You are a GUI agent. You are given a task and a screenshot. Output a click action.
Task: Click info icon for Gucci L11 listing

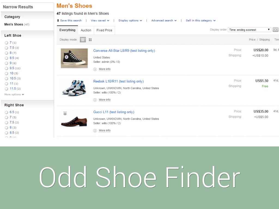[x=95, y=131]
